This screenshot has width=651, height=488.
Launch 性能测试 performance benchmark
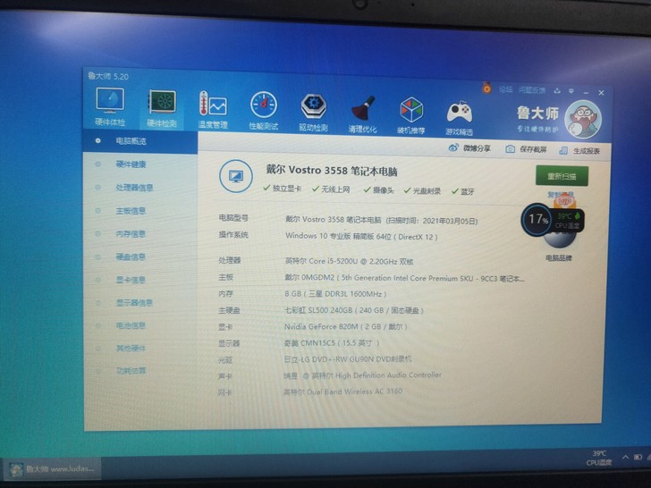[x=263, y=111]
